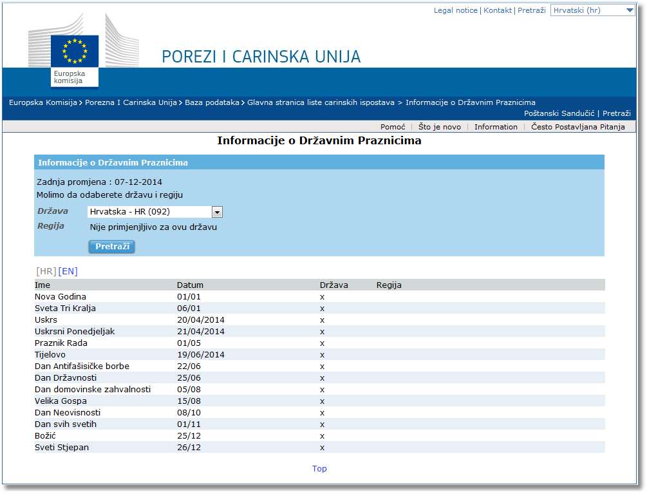Viewport: 647px width, 494px height.
Task: Open the Pomoć menu item
Action: [393, 127]
